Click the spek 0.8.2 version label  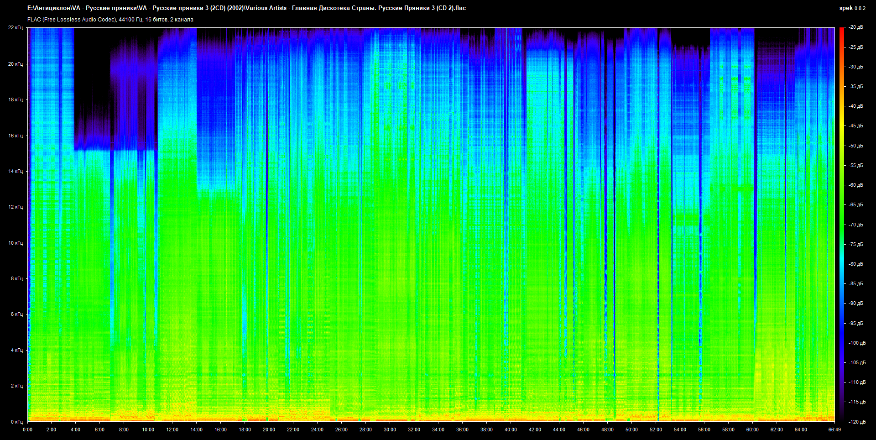pyautogui.click(x=852, y=8)
